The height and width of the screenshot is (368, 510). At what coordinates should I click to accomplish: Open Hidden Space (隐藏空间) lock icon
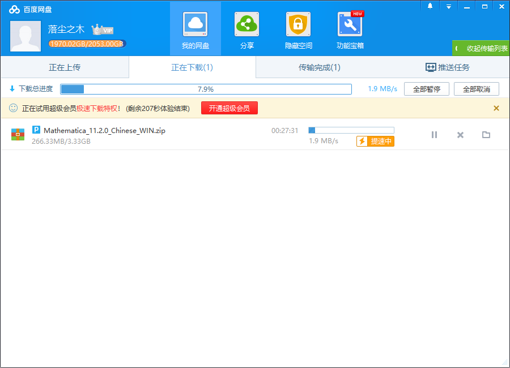(x=298, y=24)
